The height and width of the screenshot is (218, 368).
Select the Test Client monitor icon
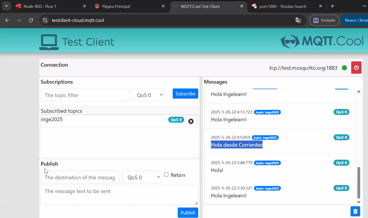point(49,41)
